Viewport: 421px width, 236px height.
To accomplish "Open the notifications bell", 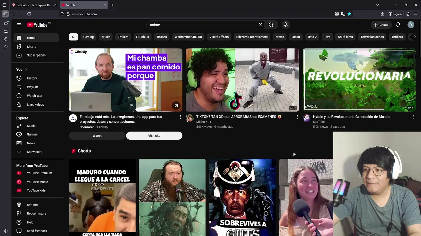I will point(398,25).
